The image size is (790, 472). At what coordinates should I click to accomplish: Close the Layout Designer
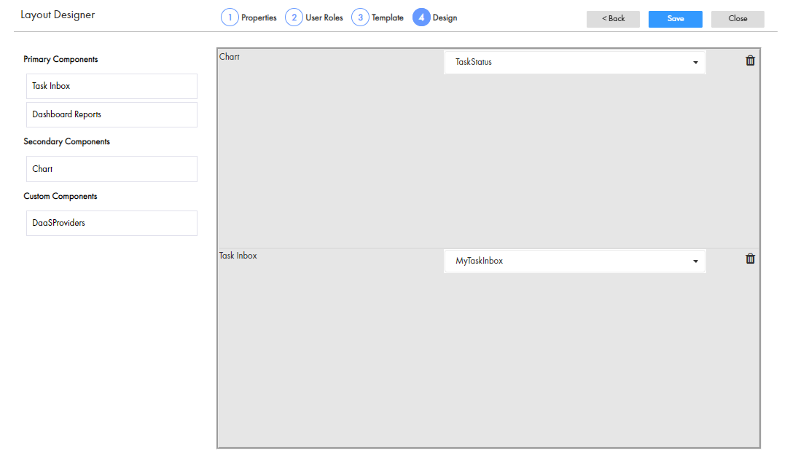pyautogui.click(x=737, y=19)
